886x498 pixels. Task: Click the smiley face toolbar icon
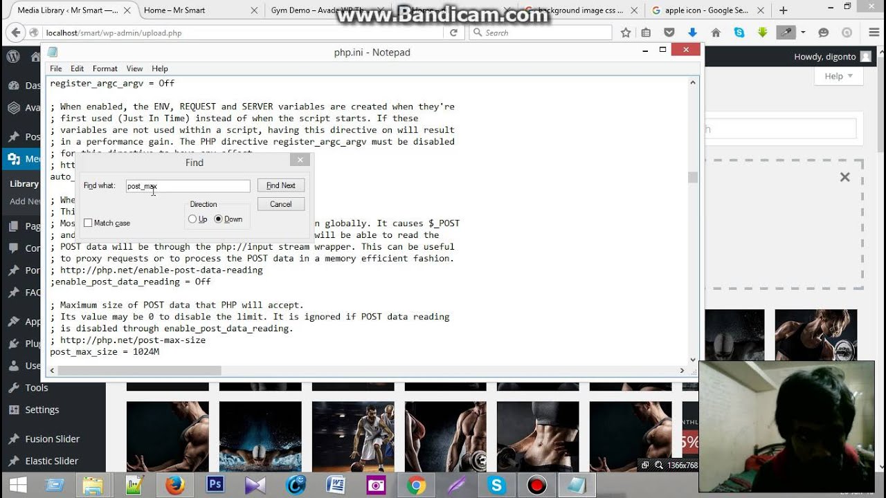[824, 33]
